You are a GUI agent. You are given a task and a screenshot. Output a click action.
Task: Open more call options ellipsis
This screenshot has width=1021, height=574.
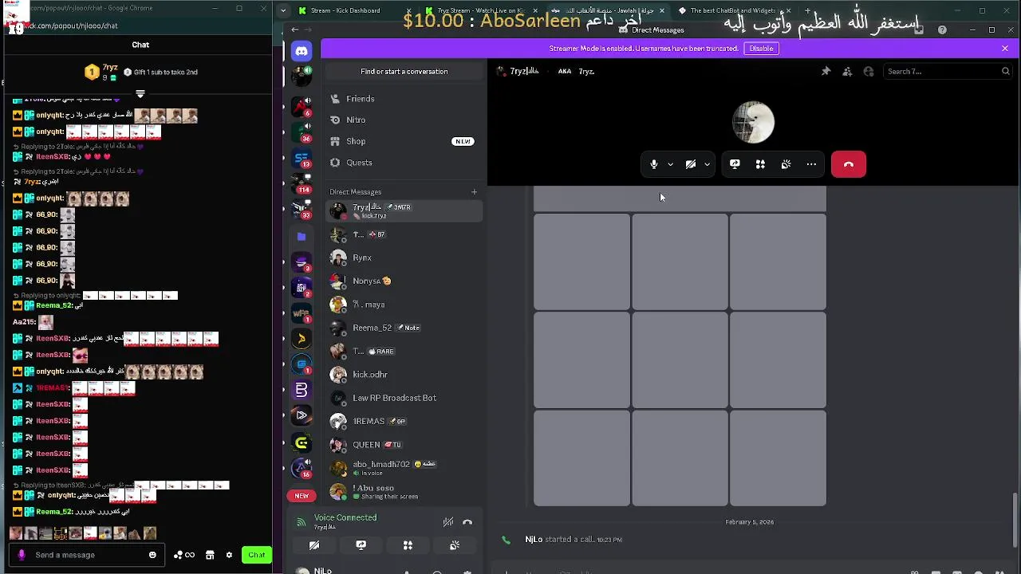(811, 164)
